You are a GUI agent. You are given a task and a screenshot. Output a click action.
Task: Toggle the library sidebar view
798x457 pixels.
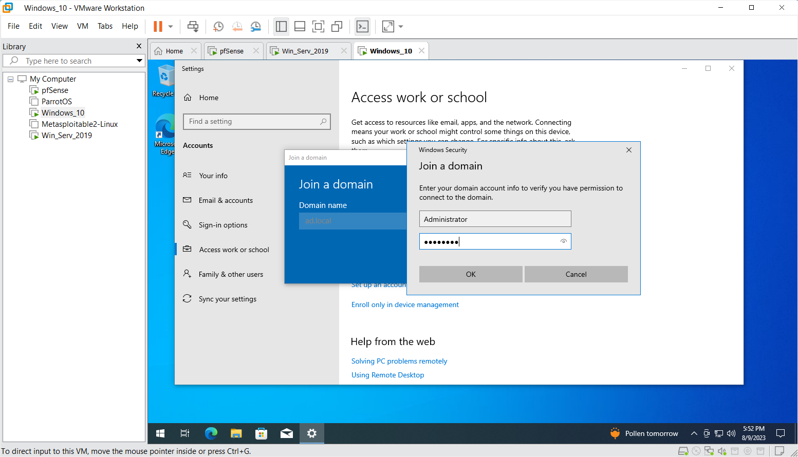(x=281, y=26)
